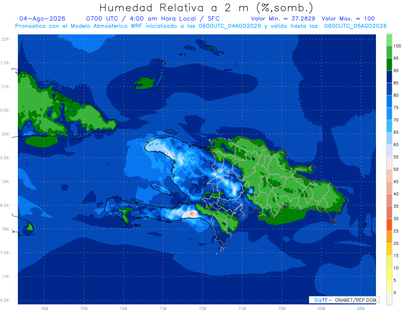405x313 pixels.
Task: Click the "Valor Max. = 100" readout
Action: click(348, 19)
